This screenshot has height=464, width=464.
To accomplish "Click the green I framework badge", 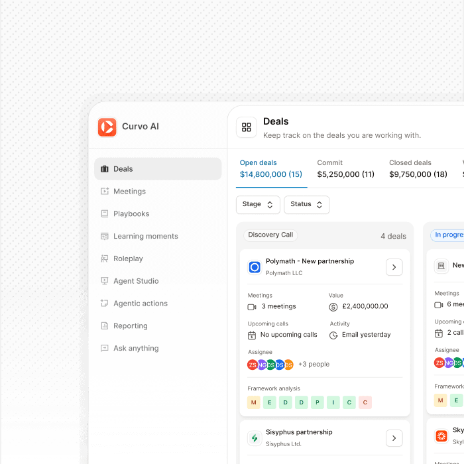I will [x=333, y=402].
